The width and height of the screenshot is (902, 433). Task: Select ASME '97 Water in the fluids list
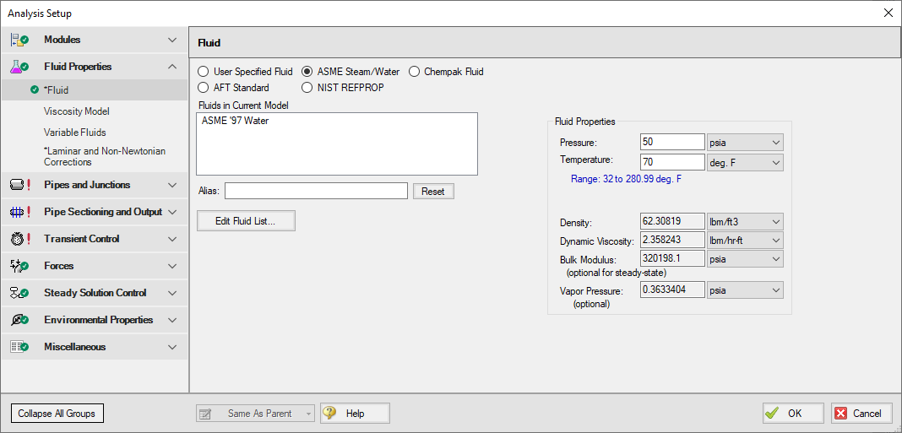[x=235, y=121]
